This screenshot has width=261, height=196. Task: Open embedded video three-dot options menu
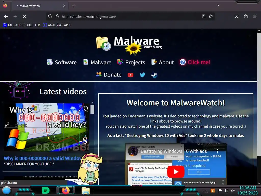pyautogui.click(x=217, y=151)
